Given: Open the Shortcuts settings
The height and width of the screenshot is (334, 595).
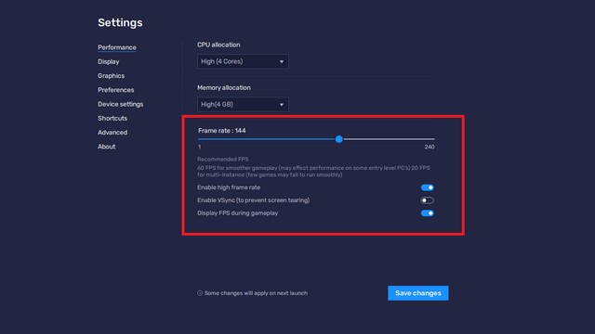Looking at the screenshot, I should pos(112,118).
